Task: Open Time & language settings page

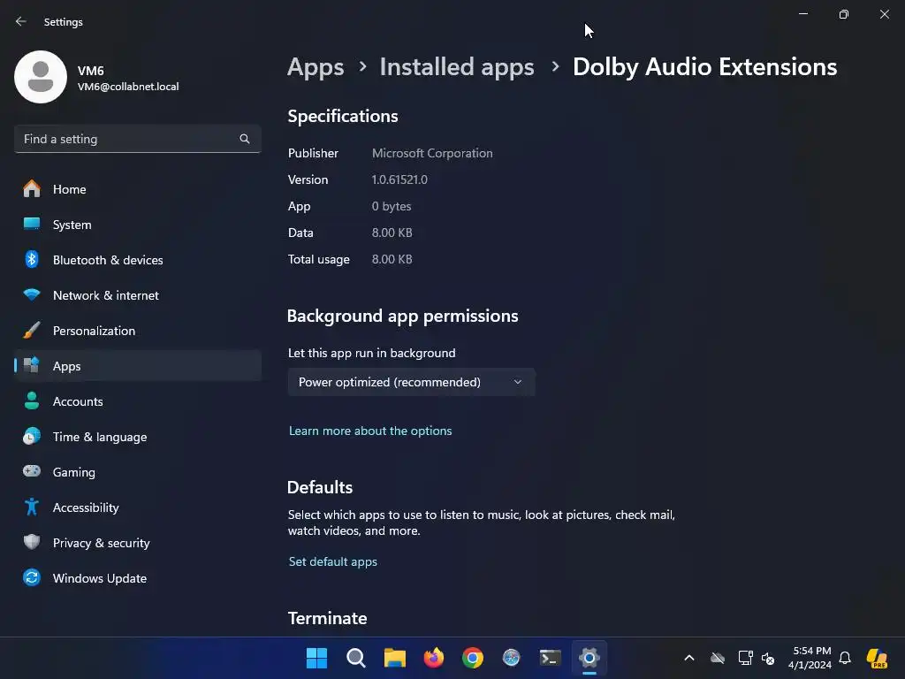Action: (x=137, y=437)
